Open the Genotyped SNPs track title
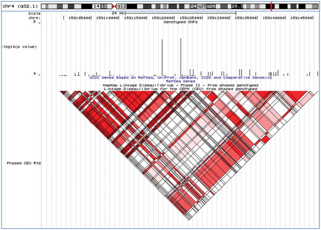This screenshot has width=321, height=230. point(180,22)
